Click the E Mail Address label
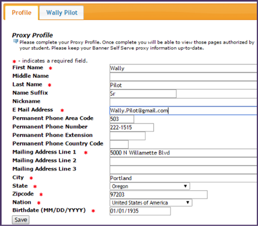This screenshot has height=226, width=258. point(33,110)
